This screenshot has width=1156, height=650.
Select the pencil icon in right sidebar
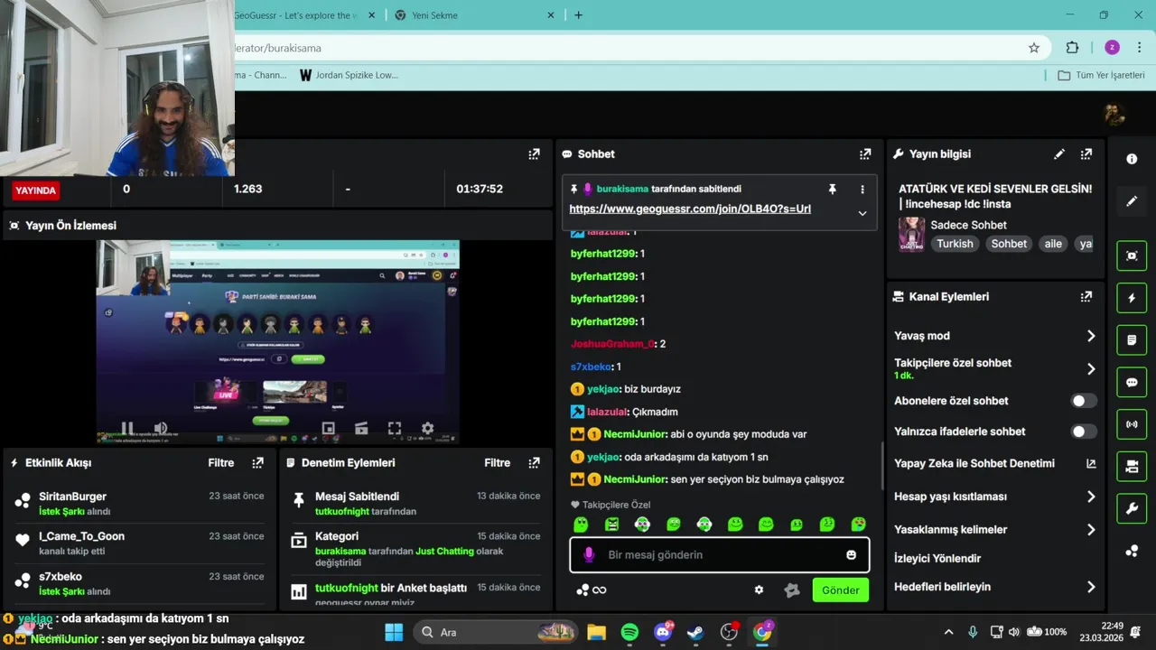click(x=1132, y=201)
